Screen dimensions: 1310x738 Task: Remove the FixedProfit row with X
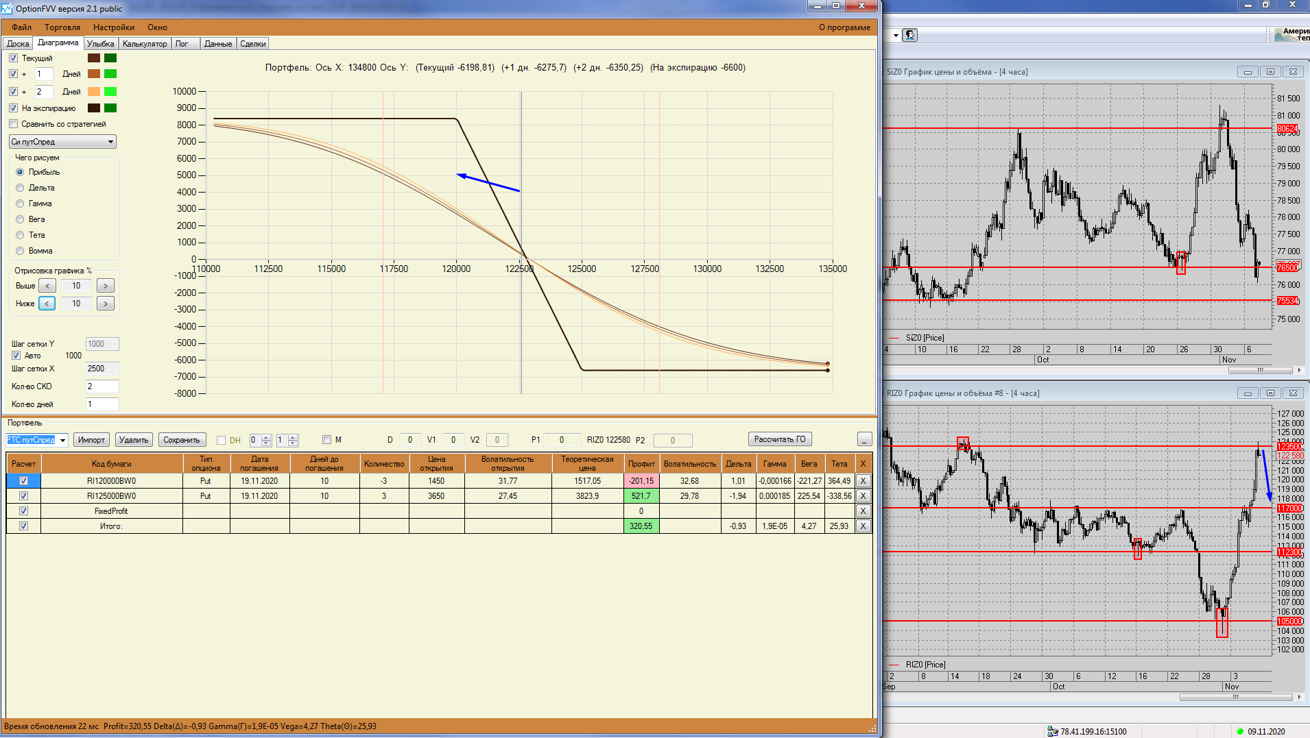[x=863, y=511]
